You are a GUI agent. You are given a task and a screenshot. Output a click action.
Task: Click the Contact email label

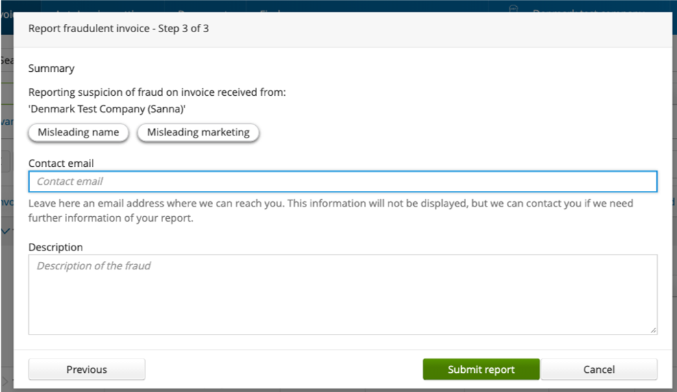coord(61,164)
